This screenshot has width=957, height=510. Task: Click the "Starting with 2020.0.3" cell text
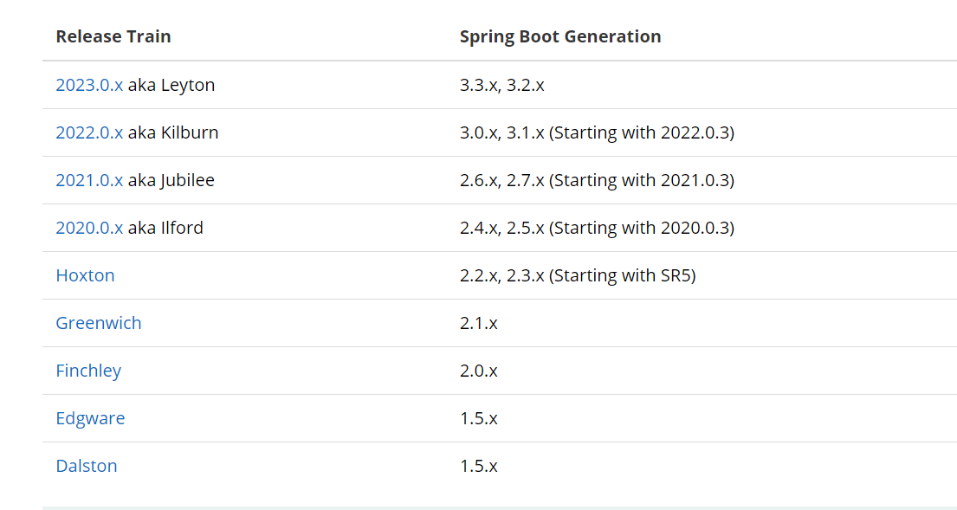click(x=642, y=228)
